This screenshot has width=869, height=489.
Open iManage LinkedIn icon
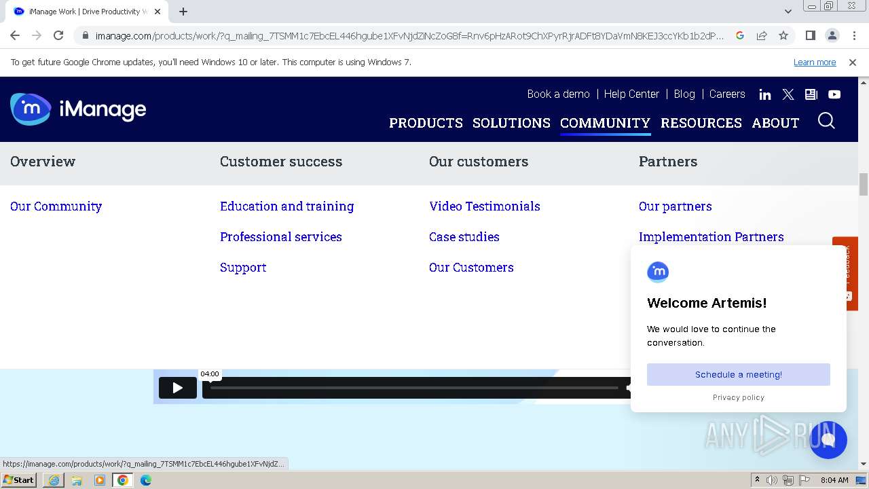(765, 94)
